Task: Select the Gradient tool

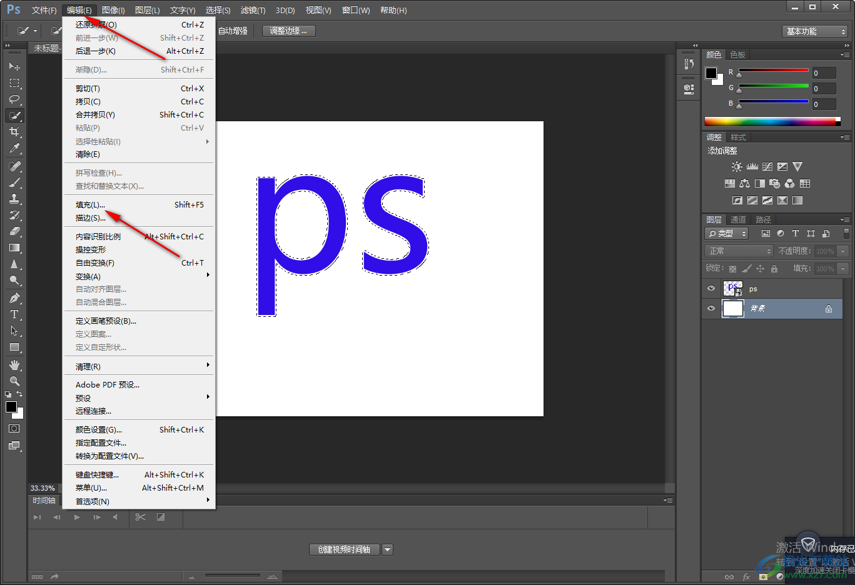Action: click(14, 247)
